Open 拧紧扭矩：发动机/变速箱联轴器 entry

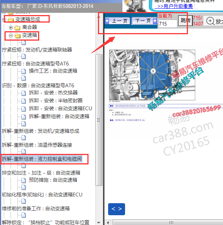coord(37,50)
